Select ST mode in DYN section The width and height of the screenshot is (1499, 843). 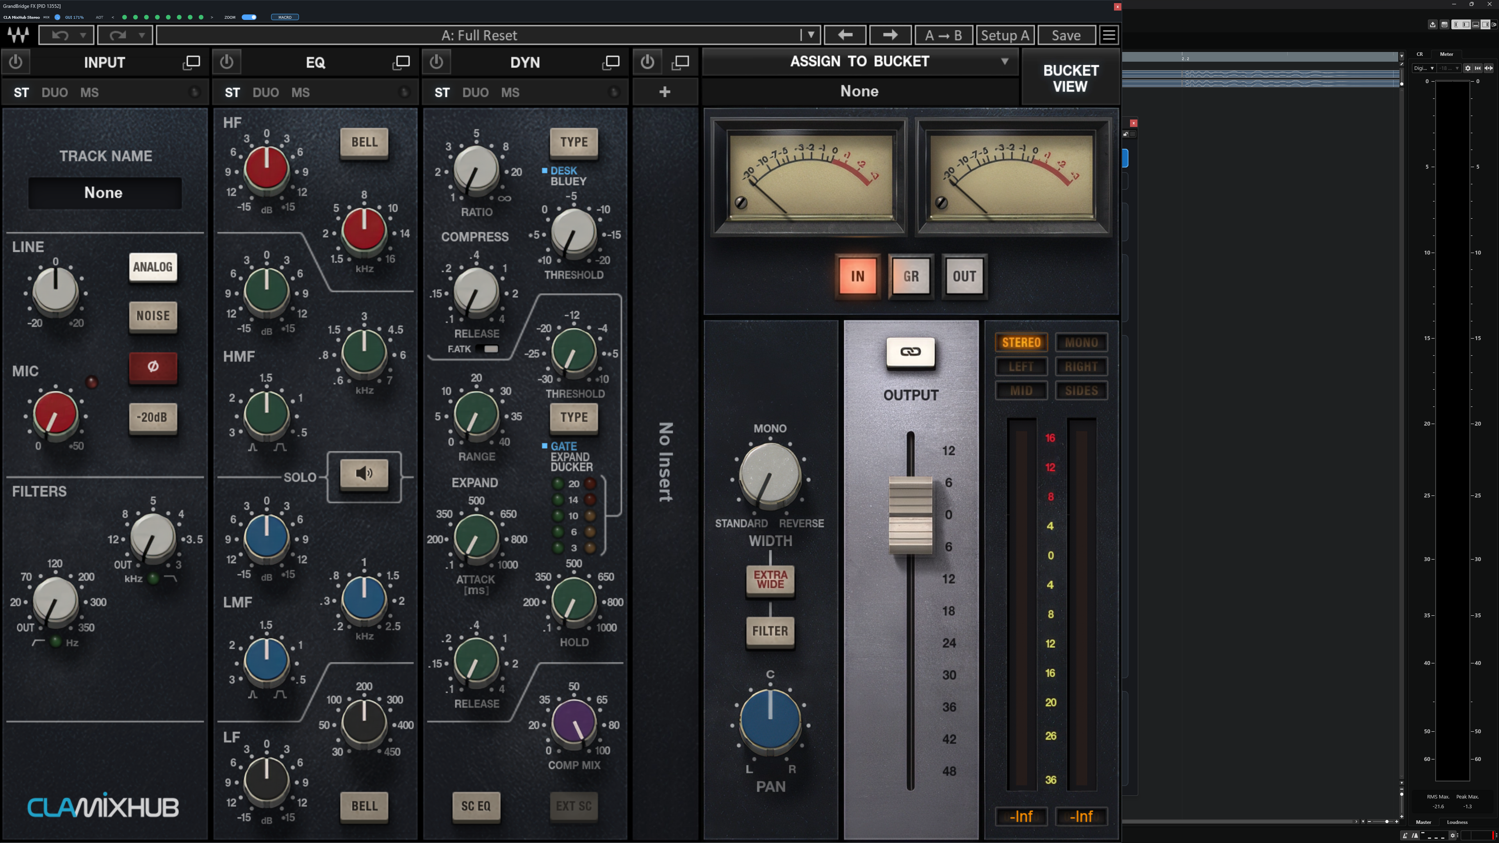click(x=442, y=93)
